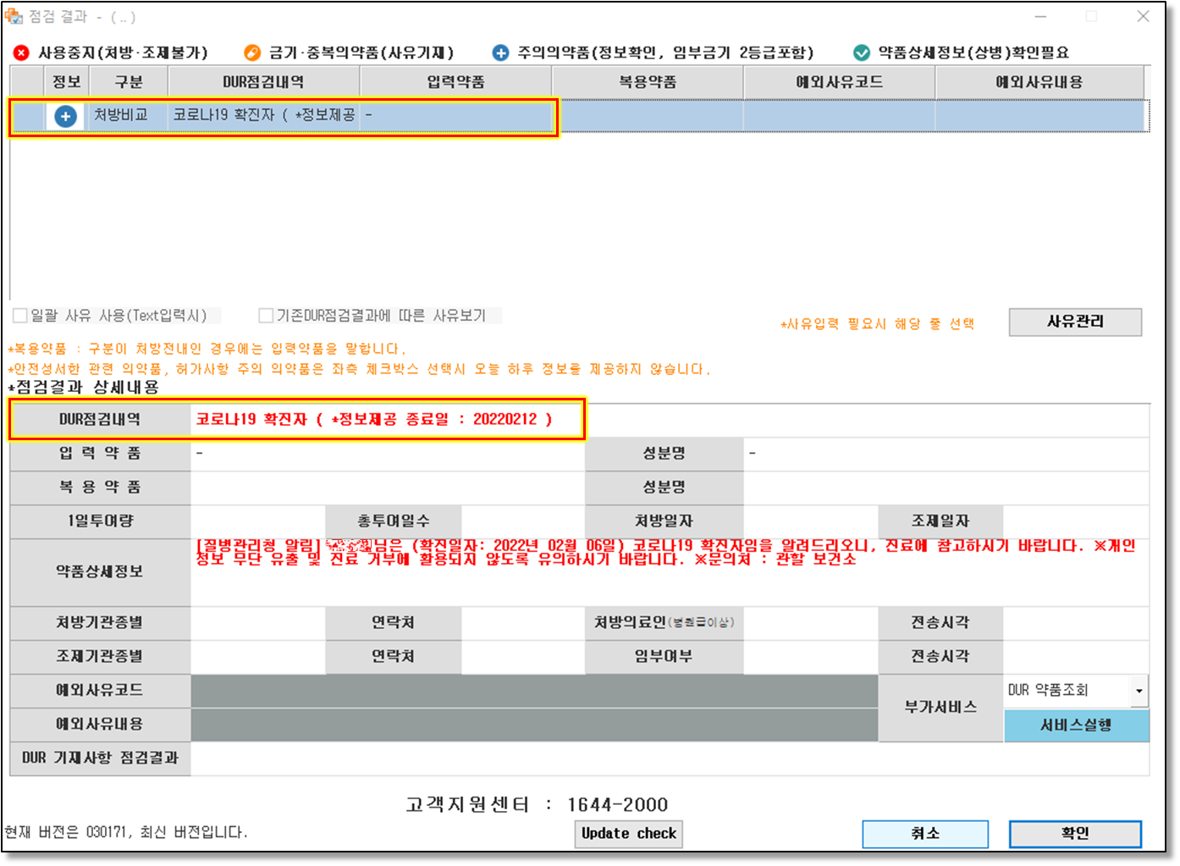Click the 예외사유코드 gray input field

click(x=533, y=691)
